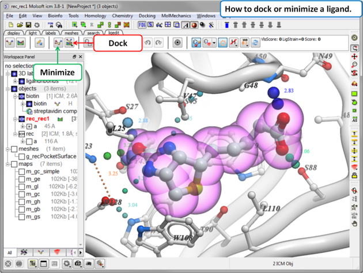Click the gear settings icon in bottom bar
Viewport: 363px width, 273px height.
pos(67,264)
